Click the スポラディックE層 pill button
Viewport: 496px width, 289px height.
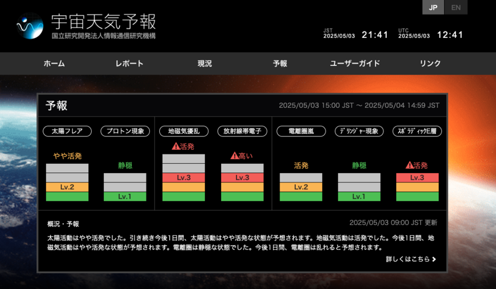[x=417, y=131]
